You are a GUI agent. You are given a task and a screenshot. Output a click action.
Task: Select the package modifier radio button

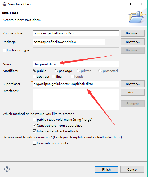(x=56, y=71)
